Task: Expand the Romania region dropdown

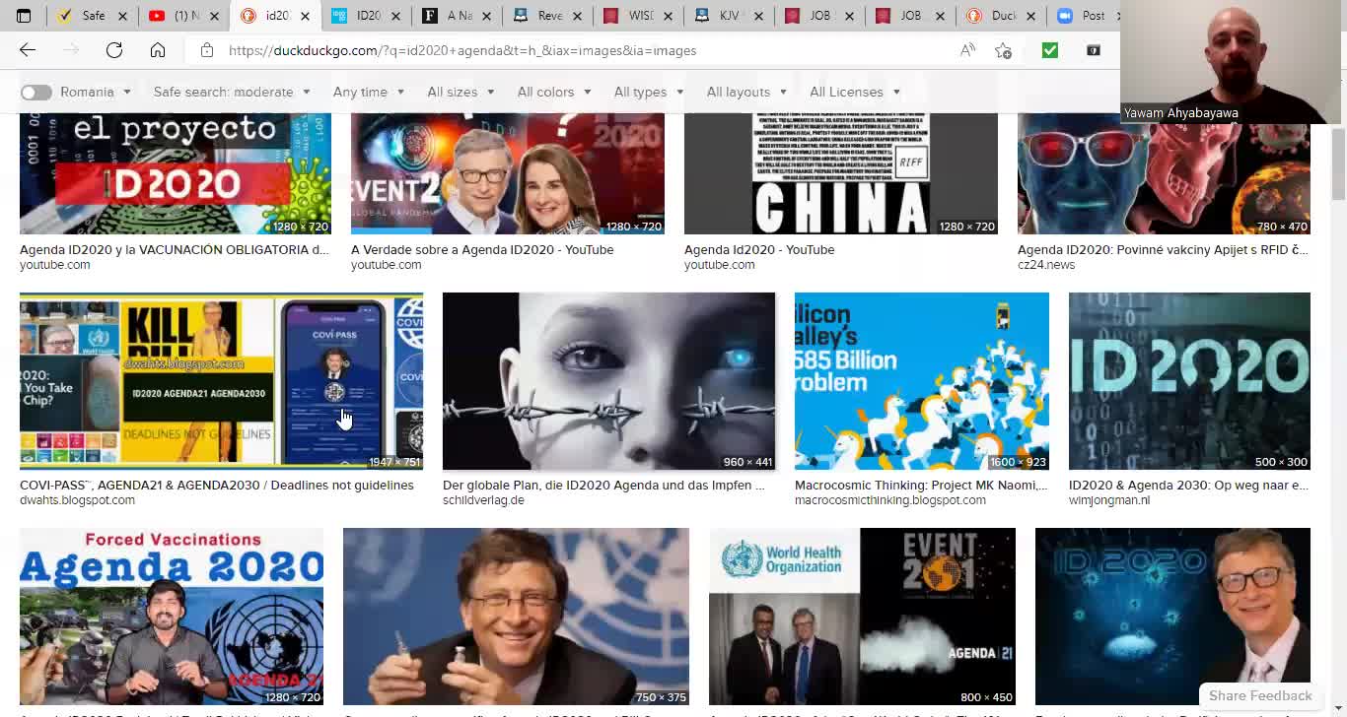Action: tap(96, 92)
